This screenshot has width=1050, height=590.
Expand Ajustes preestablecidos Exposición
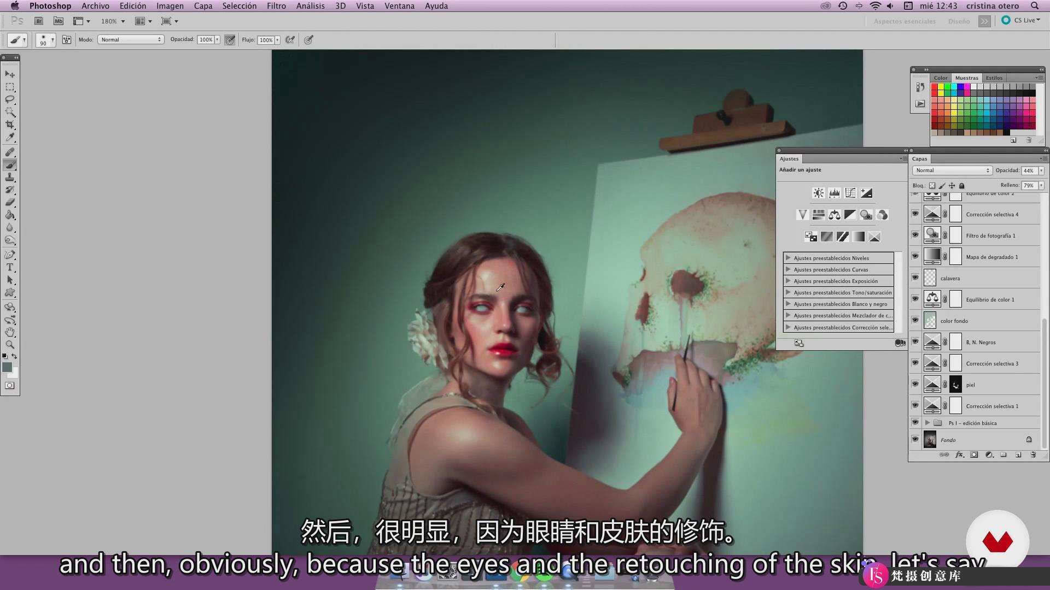coord(788,281)
